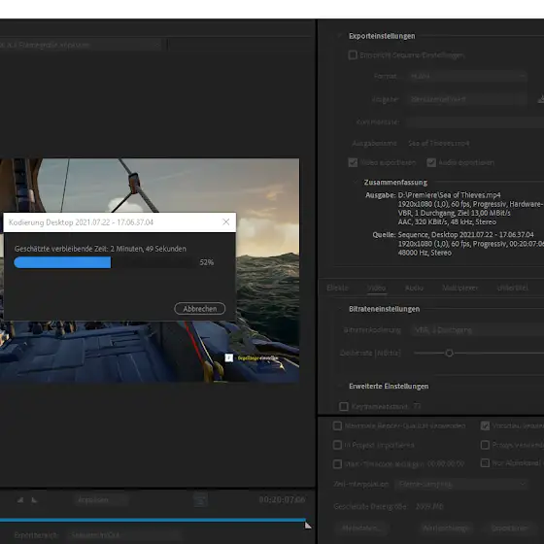The image size is (544, 544).
Task: Click the Sea of Thieves preview image
Action: (x=150, y=270)
